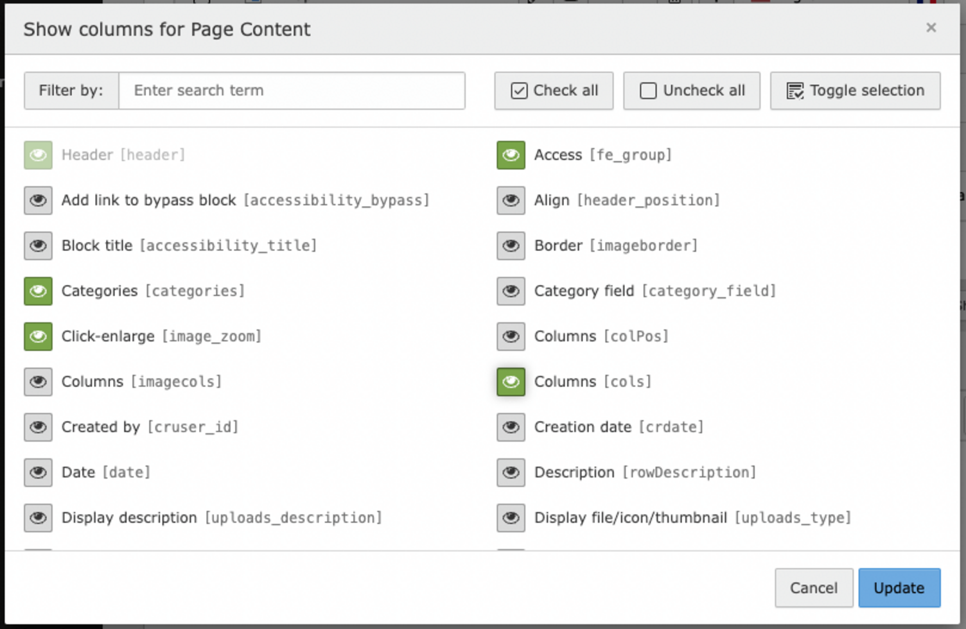Screen dimensions: 966x629
Task: Enable the Columns [colPos] column
Action: [x=510, y=336]
